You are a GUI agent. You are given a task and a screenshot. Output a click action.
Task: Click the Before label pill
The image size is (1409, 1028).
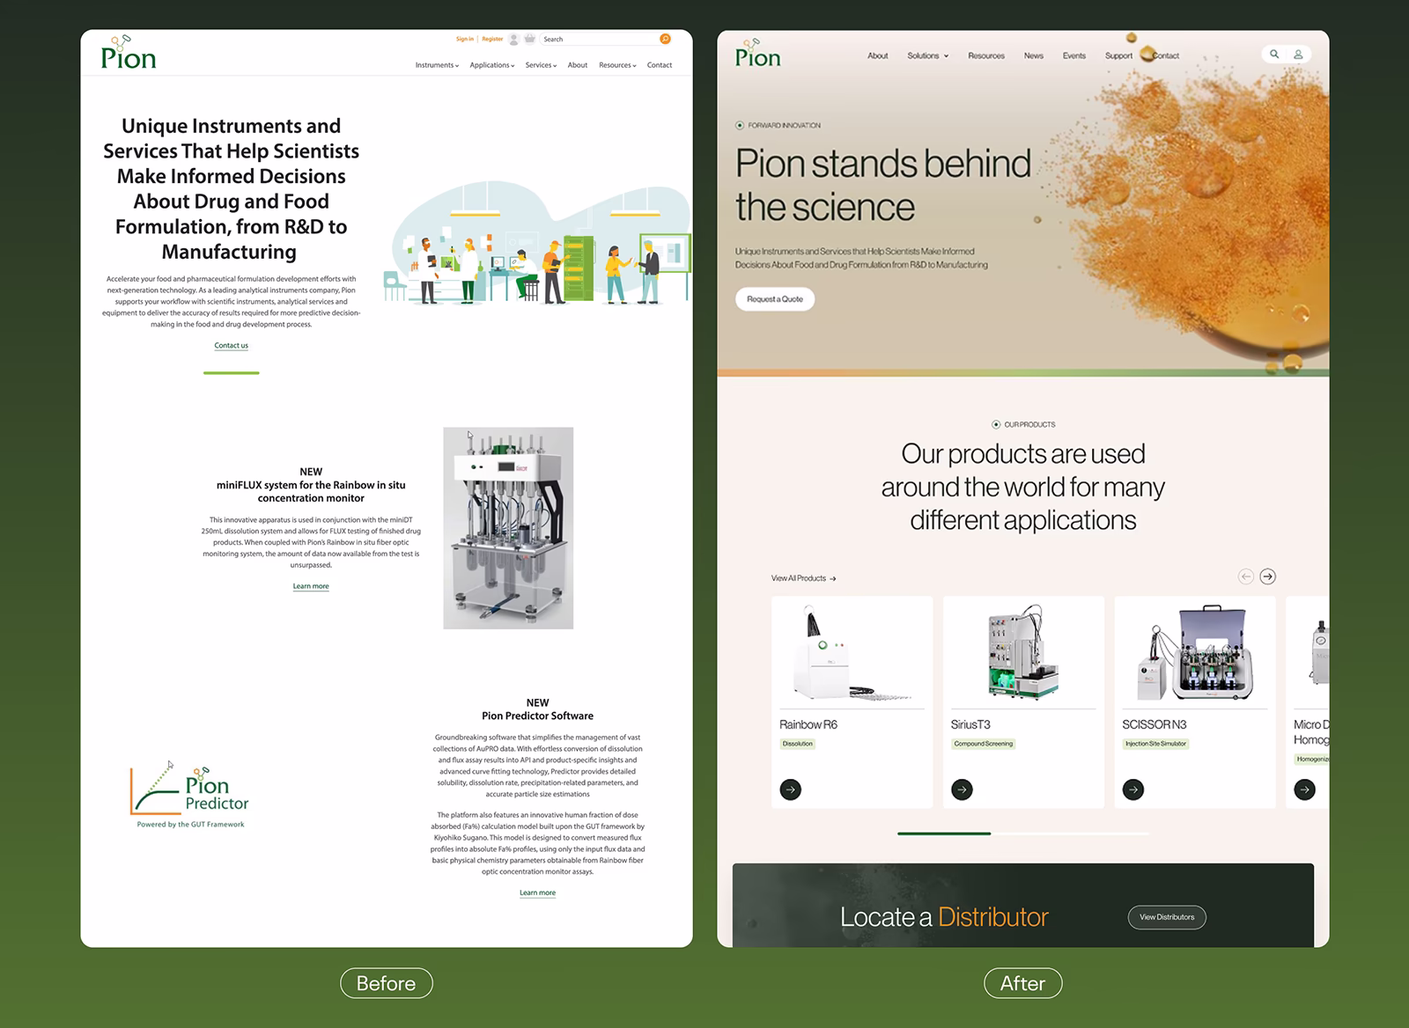387,983
